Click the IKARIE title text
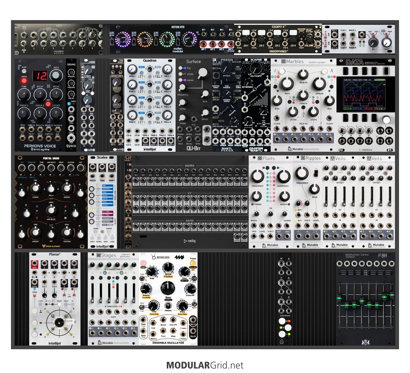The image size is (410, 373). (x=256, y=60)
